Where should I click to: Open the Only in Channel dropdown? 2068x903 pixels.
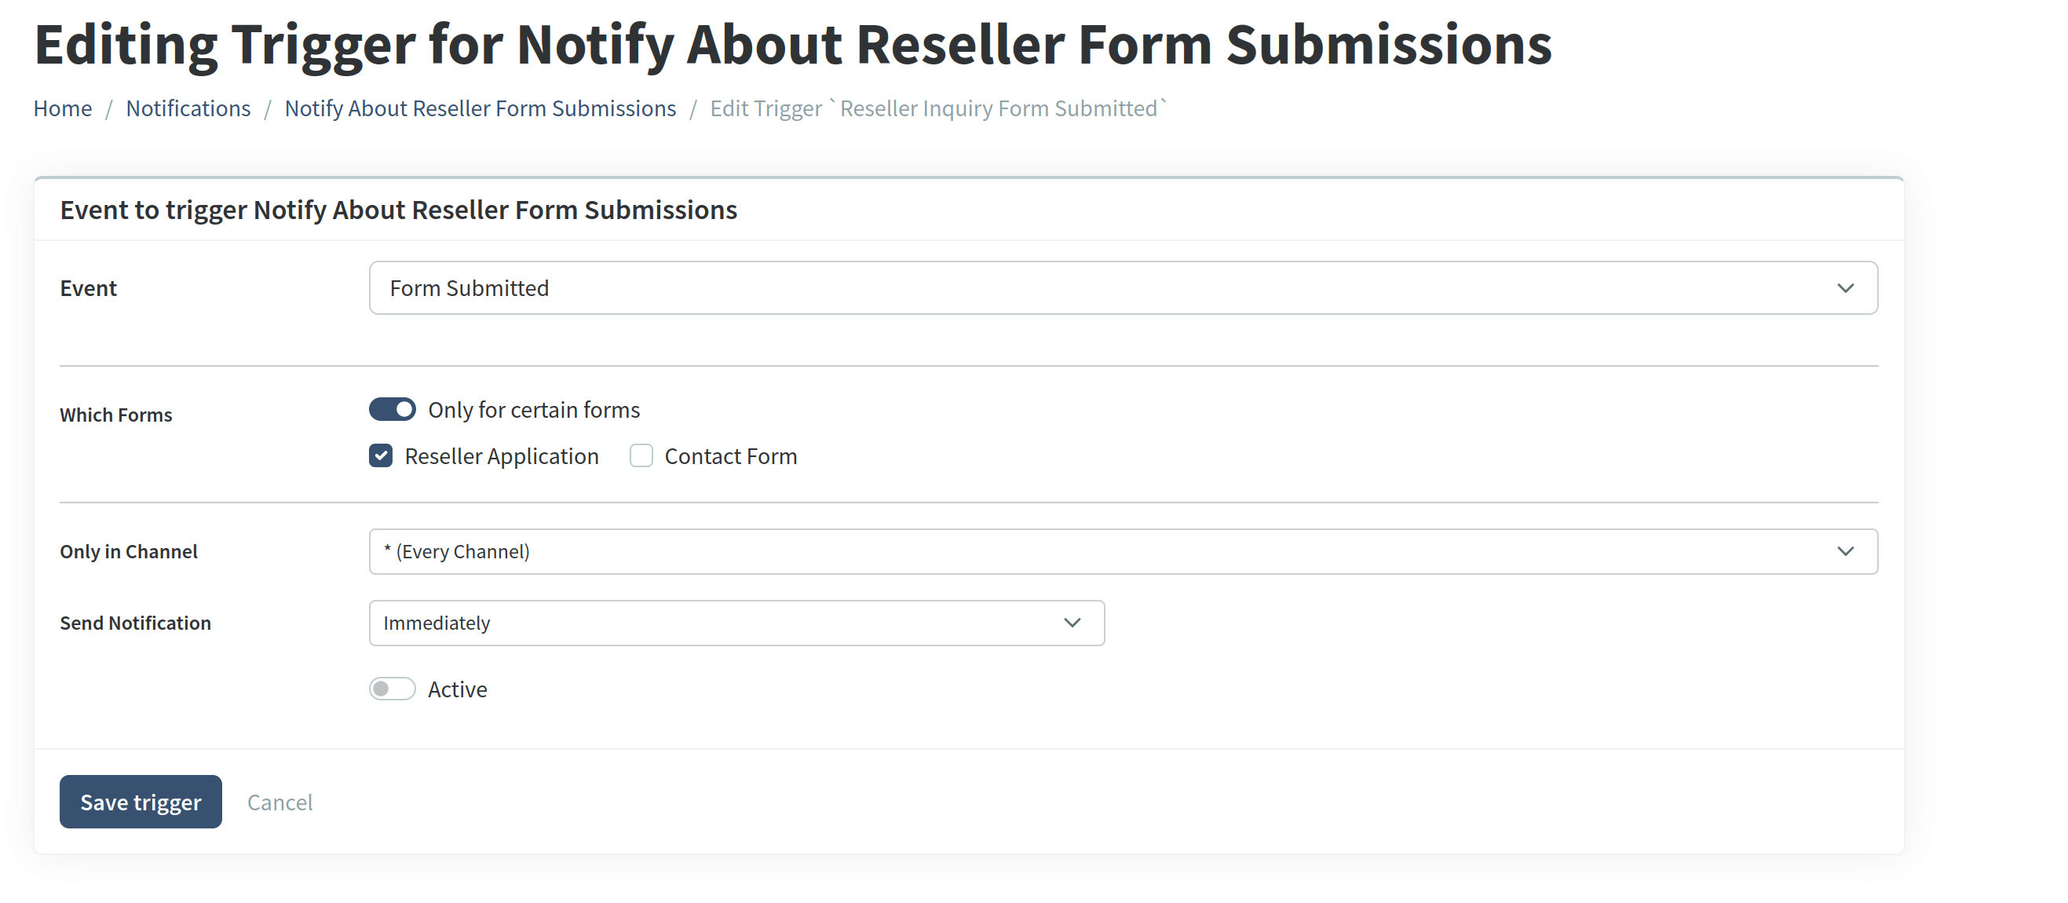pyautogui.click(x=1124, y=551)
